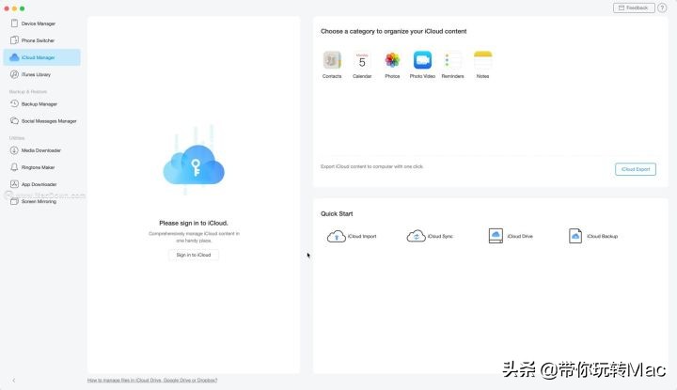Image resolution: width=677 pixels, height=390 pixels.
Task: Open iCloud Drive from Quick Start
Action: [511, 236]
